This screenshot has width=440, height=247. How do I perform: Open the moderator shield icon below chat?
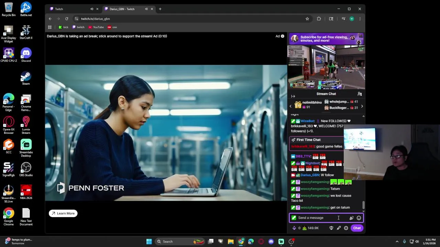[331, 228]
